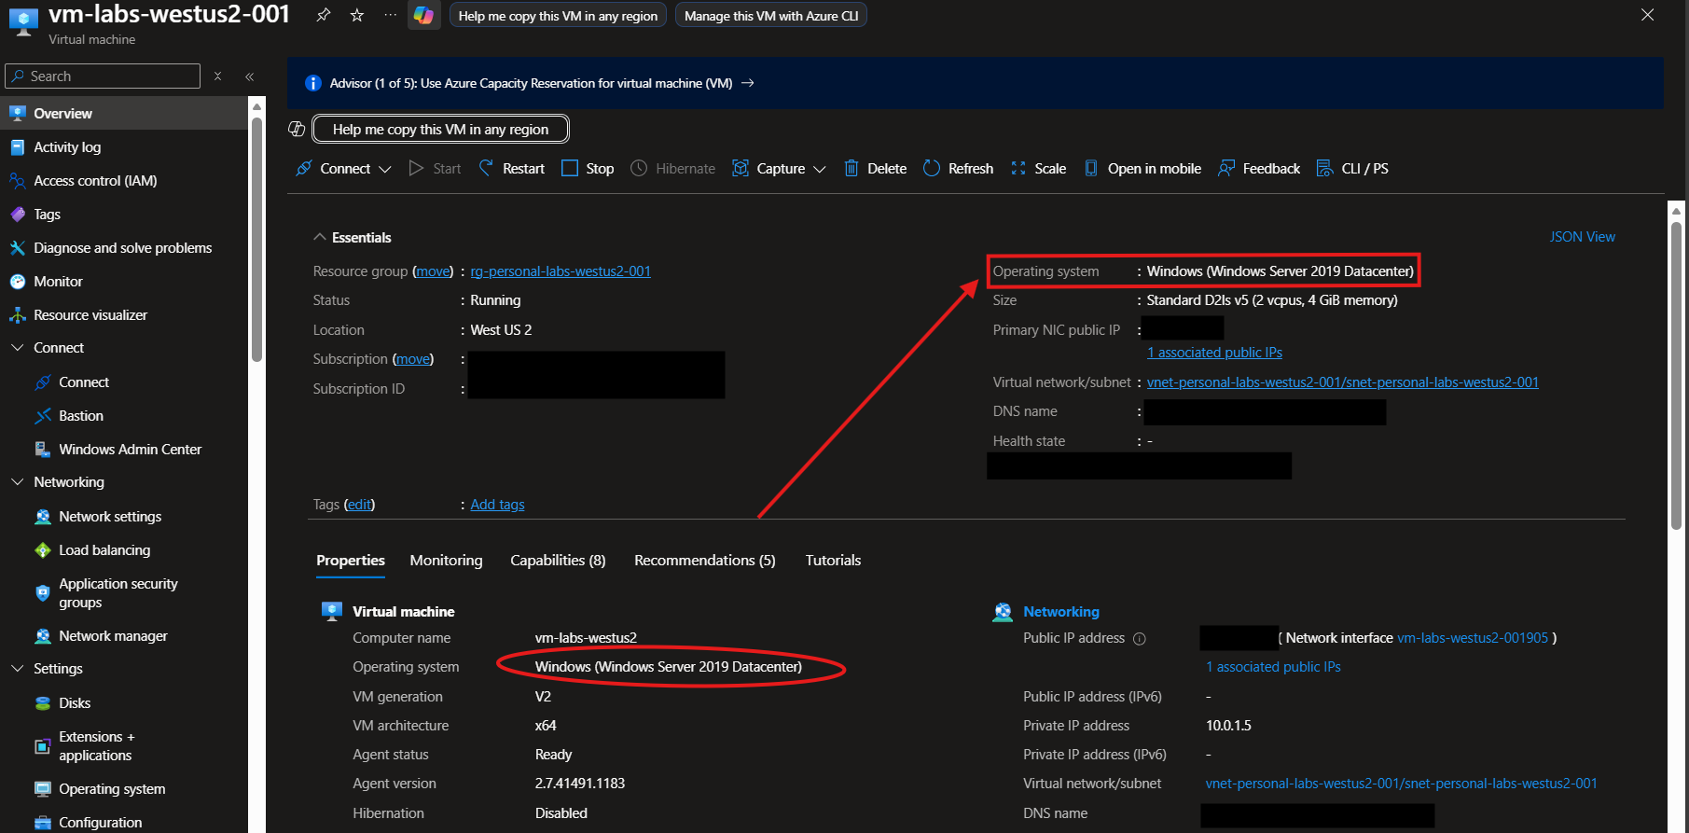1689x833 pixels.
Task: Collapse the Networking sidebar group
Action: pyautogui.click(x=17, y=482)
